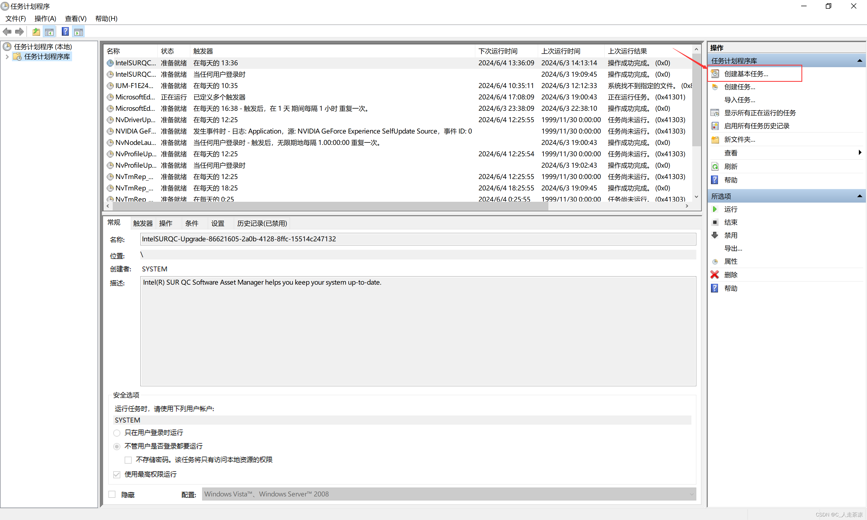Open the 文件(F) menu
The height and width of the screenshot is (520, 867).
coord(15,19)
